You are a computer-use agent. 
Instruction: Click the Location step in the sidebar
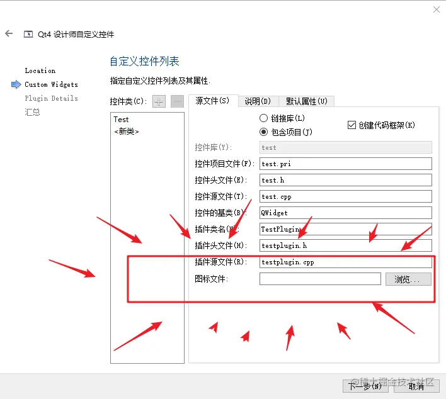click(x=40, y=70)
